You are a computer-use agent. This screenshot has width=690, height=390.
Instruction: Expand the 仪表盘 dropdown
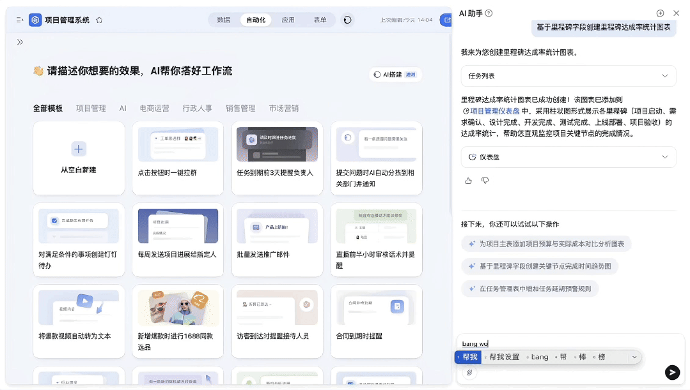click(x=665, y=156)
